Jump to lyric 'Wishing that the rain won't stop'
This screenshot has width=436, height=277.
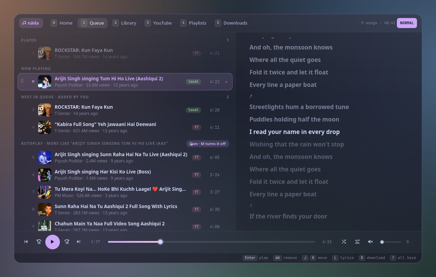(x=297, y=144)
